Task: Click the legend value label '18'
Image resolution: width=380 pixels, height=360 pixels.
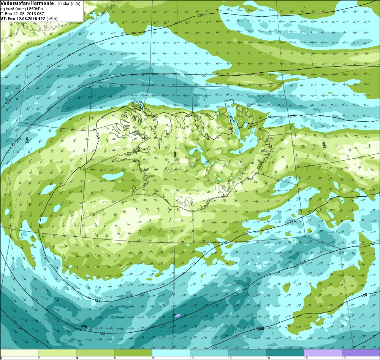Action: pos(344,358)
